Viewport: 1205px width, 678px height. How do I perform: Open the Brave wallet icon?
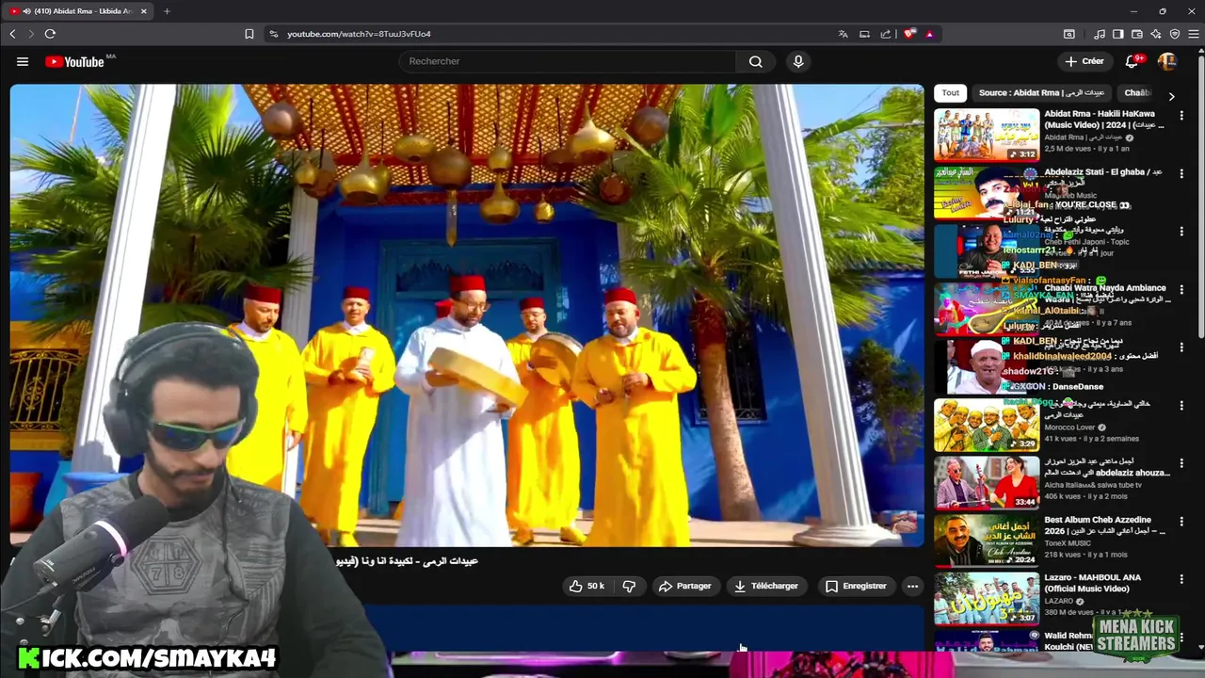[1137, 34]
